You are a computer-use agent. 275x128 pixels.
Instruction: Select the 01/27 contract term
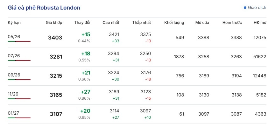13,113
